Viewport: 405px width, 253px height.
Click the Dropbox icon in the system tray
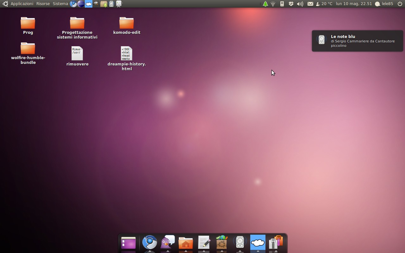(291, 4)
